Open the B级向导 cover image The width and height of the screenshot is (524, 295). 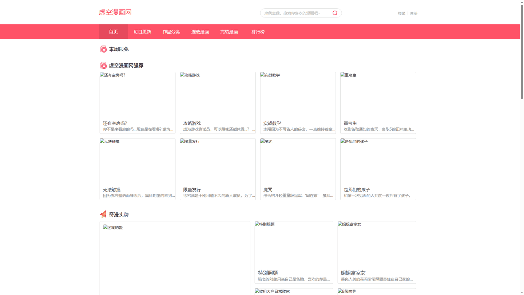[377, 292]
